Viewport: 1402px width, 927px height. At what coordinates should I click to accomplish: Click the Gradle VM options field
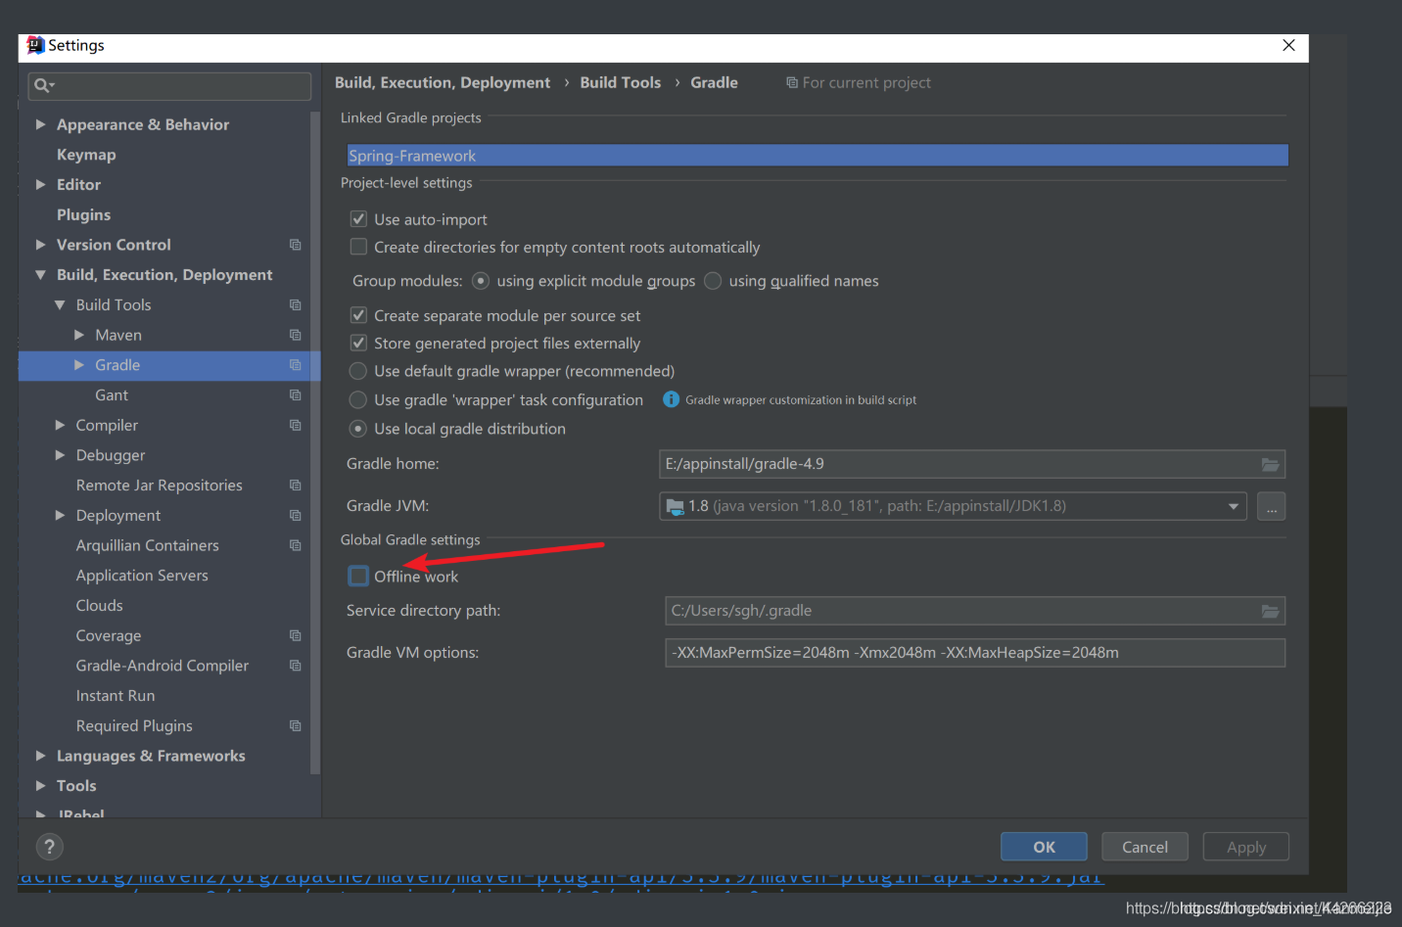coord(975,653)
